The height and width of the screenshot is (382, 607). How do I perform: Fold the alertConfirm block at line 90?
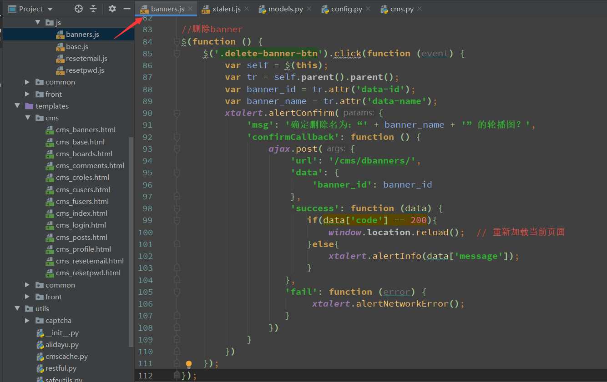tap(177, 113)
